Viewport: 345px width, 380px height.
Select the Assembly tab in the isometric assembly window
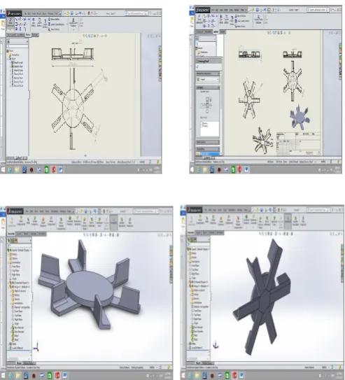tap(11, 234)
